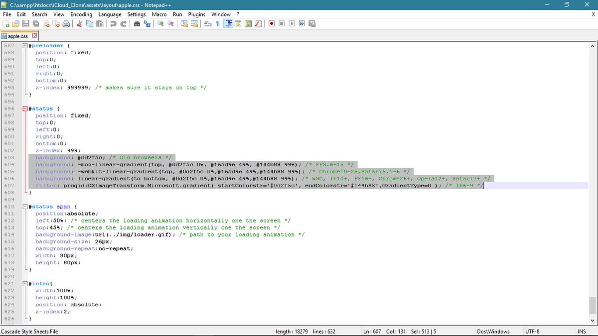The height and width of the screenshot is (336, 598).
Task: Open Find with the binoculars icon
Action: coord(137,23)
